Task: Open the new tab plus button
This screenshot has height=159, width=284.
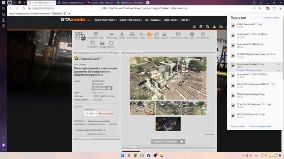Action: coord(148,3)
